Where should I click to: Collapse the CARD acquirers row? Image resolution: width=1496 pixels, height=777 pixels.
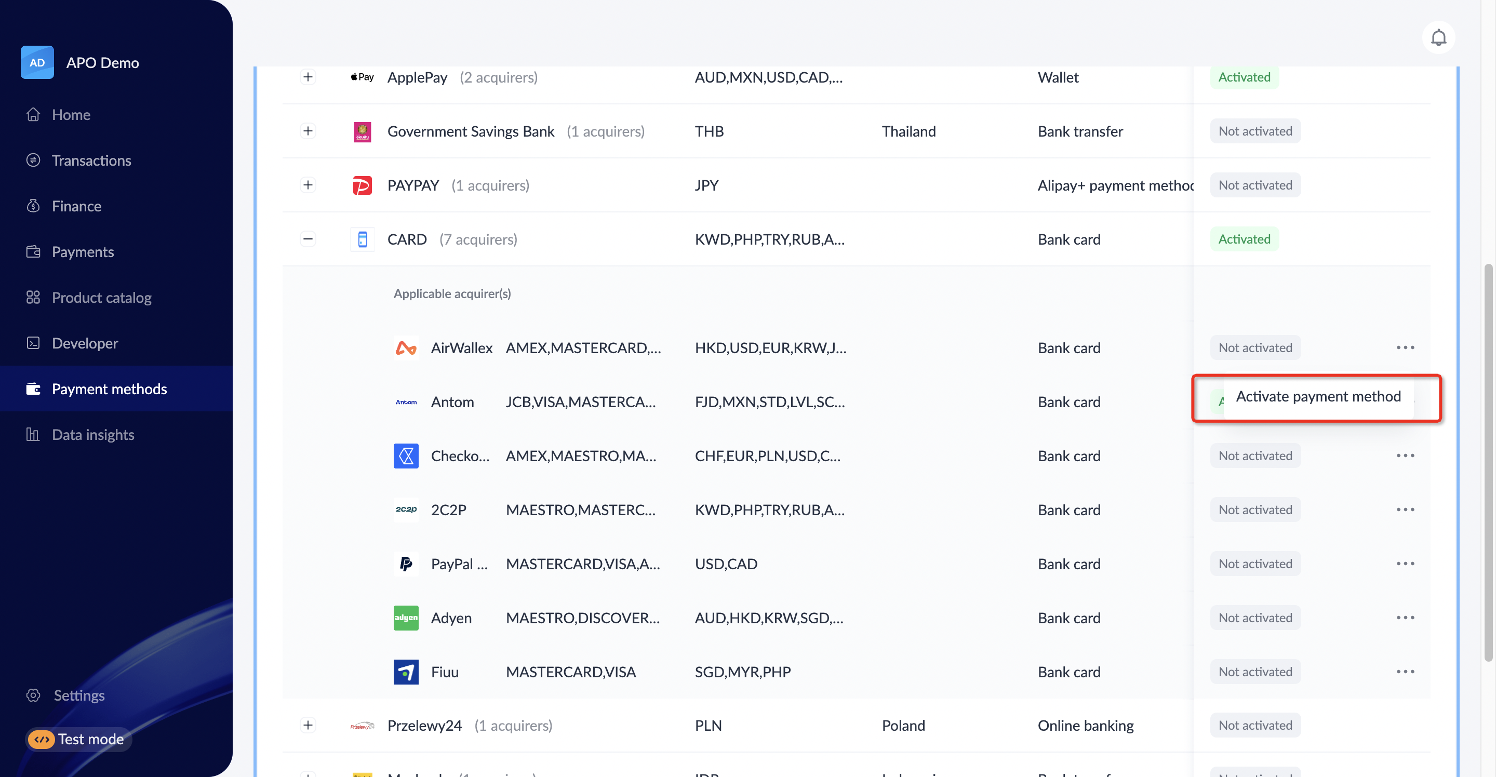308,239
